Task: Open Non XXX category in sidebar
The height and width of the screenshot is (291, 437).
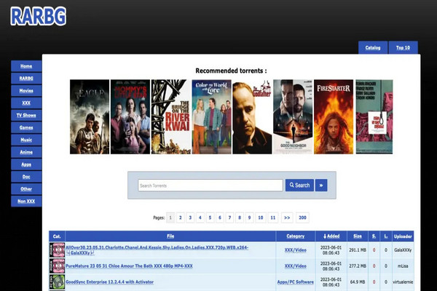Action: pos(26,201)
